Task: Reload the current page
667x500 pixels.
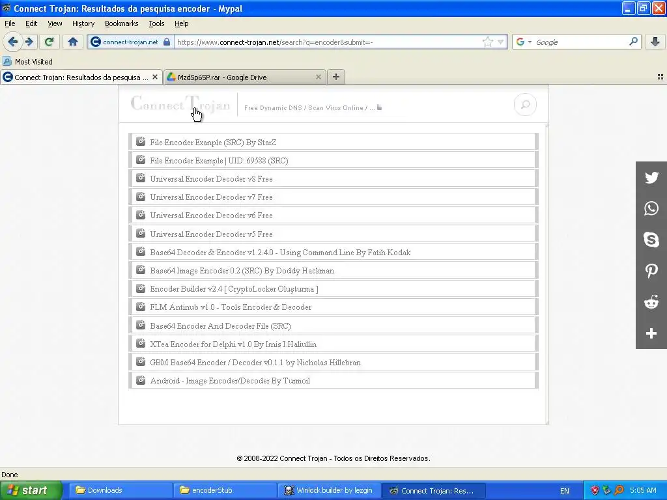Action: [x=49, y=42]
